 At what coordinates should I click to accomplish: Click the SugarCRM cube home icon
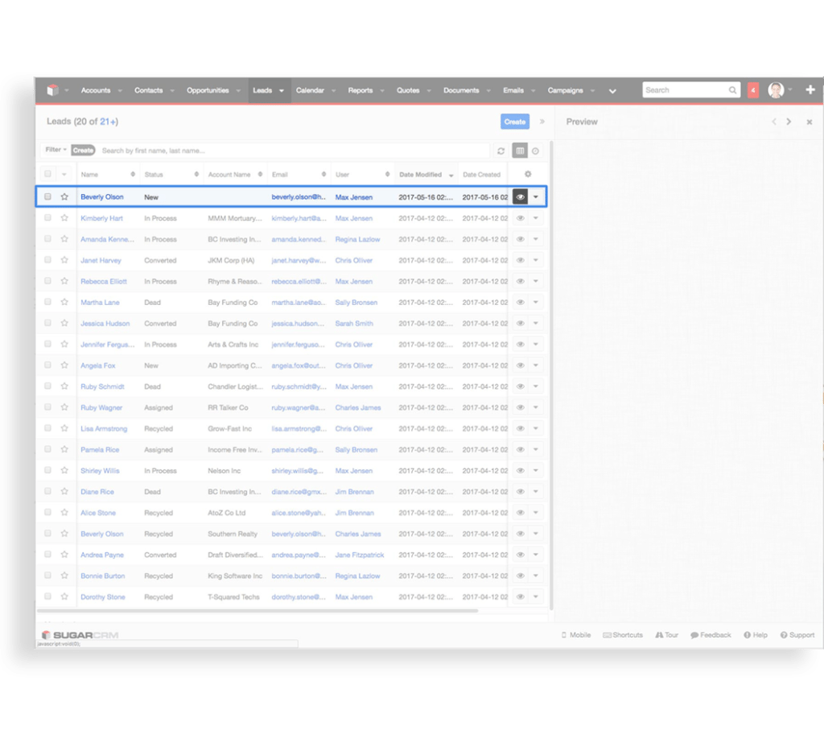tap(53, 90)
